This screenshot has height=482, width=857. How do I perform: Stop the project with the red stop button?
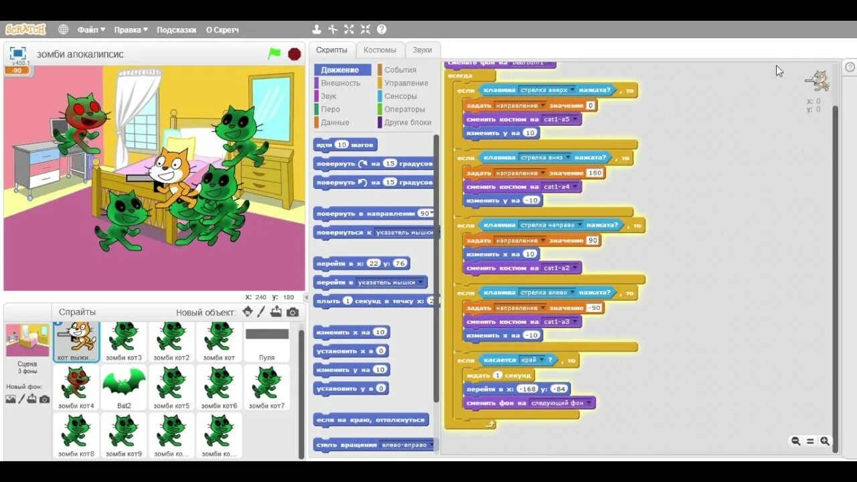[x=294, y=54]
